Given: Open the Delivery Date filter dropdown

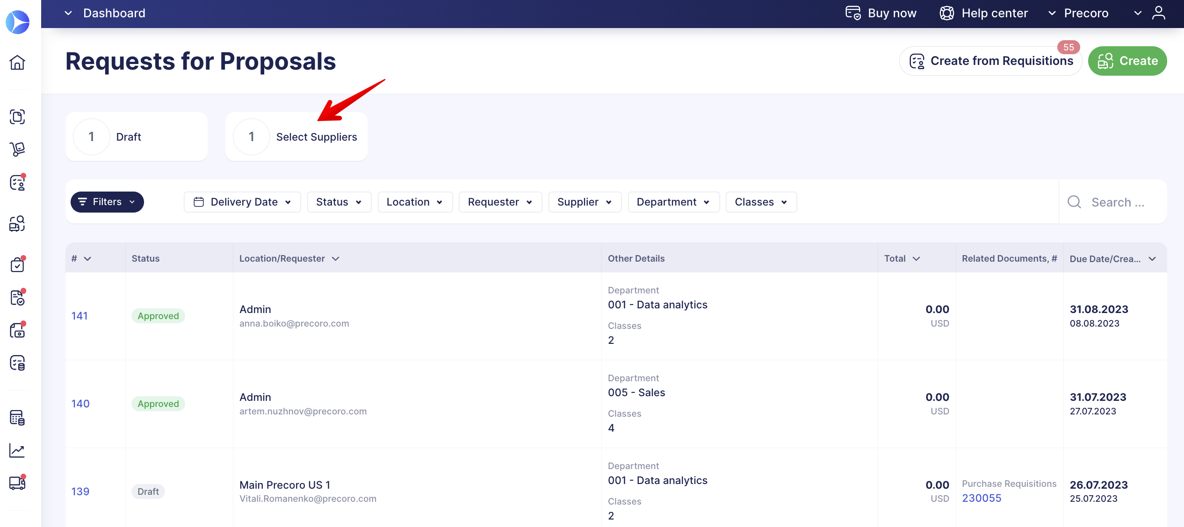Looking at the screenshot, I should click(242, 202).
